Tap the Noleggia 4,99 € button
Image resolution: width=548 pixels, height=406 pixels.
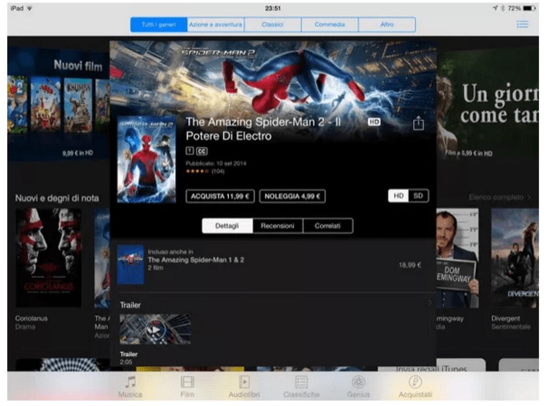pos(292,195)
